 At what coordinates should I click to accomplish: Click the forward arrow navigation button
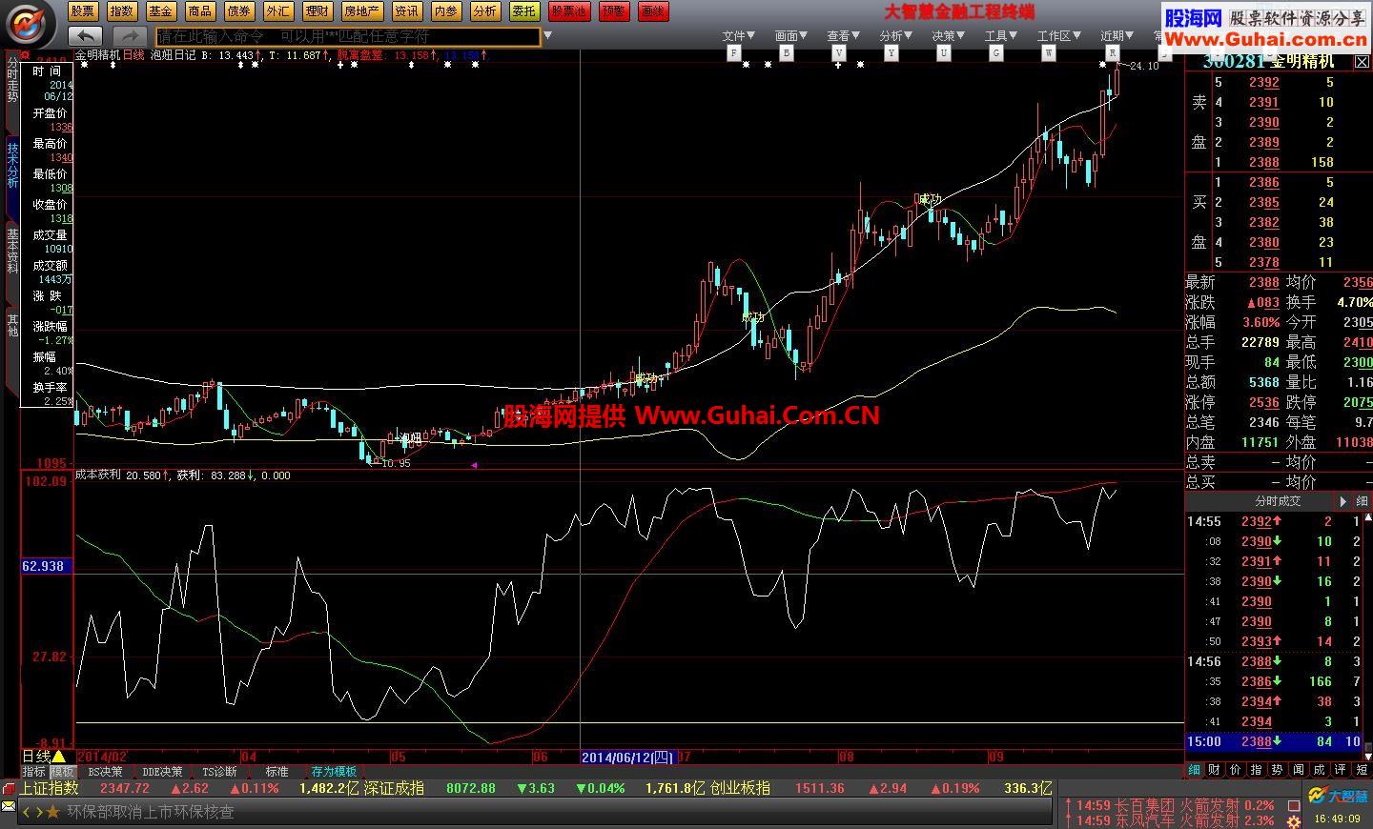click(x=132, y=36)
